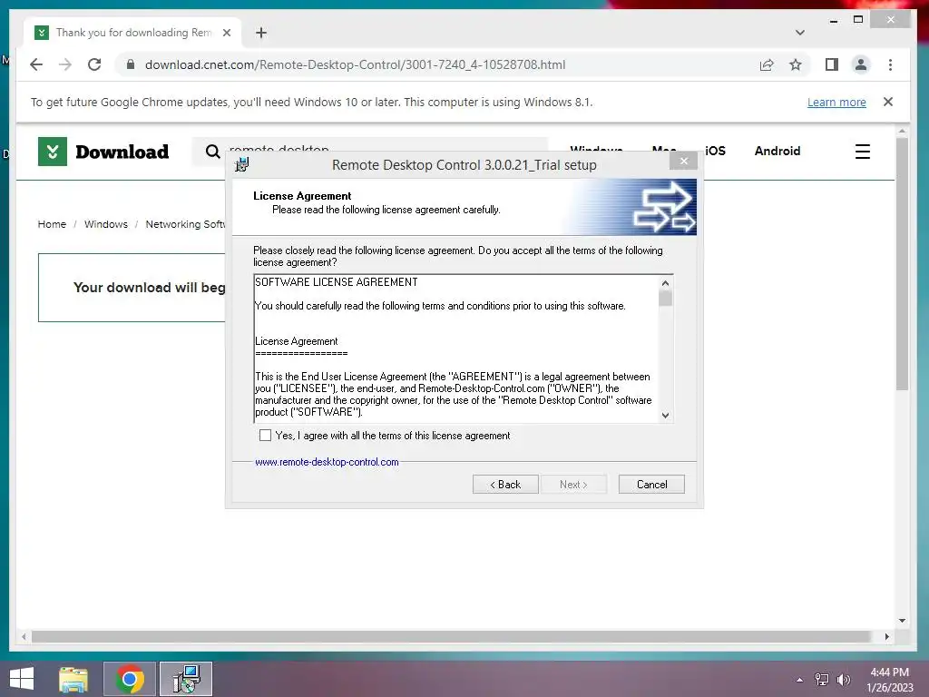Click Learn more about Chrome updates
Image resolution: width=929 pixels, height=697 pixels.
click(x=836, y=102)
